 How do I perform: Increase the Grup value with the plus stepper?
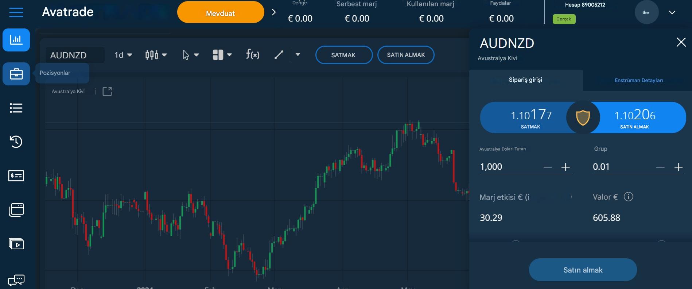679,167
